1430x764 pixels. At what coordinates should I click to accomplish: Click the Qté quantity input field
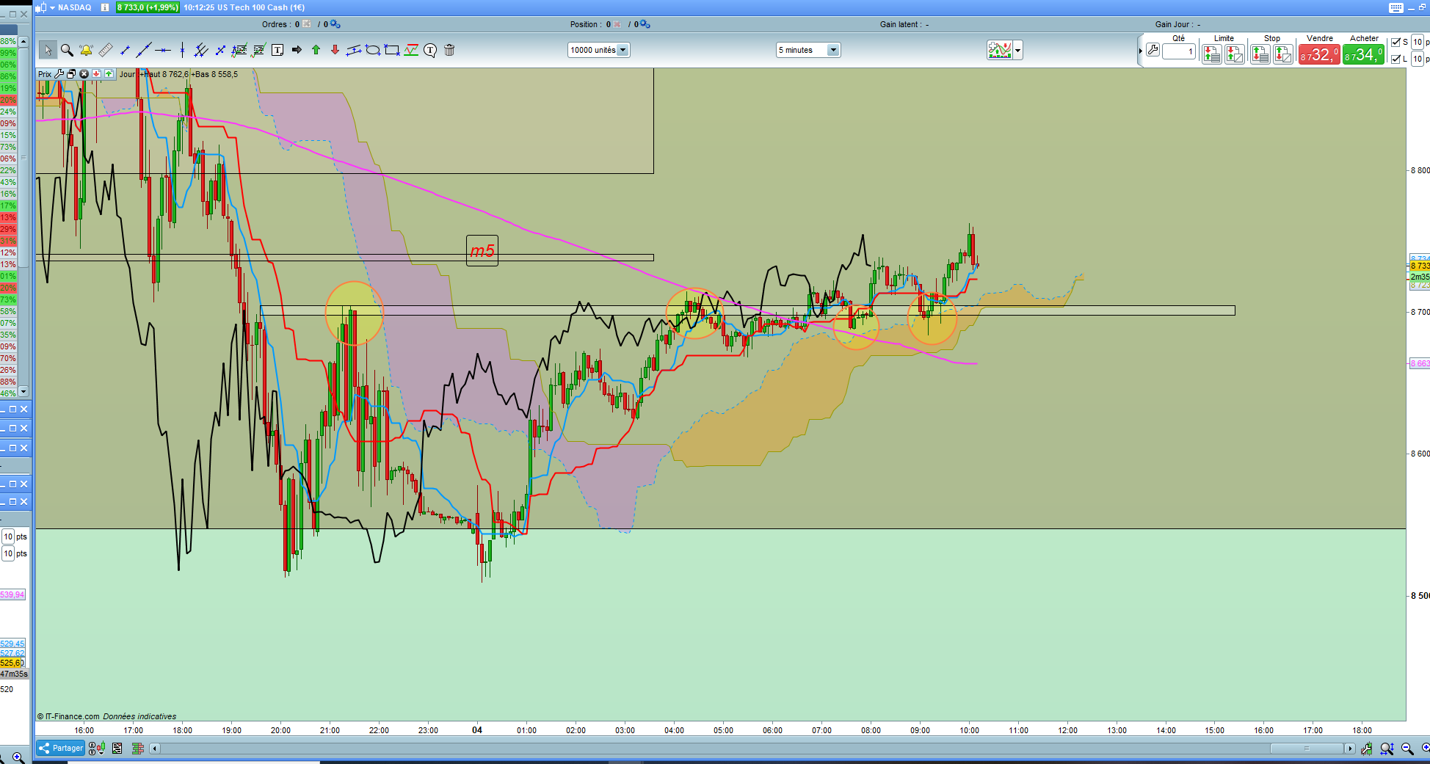(x=1179, y=51)
